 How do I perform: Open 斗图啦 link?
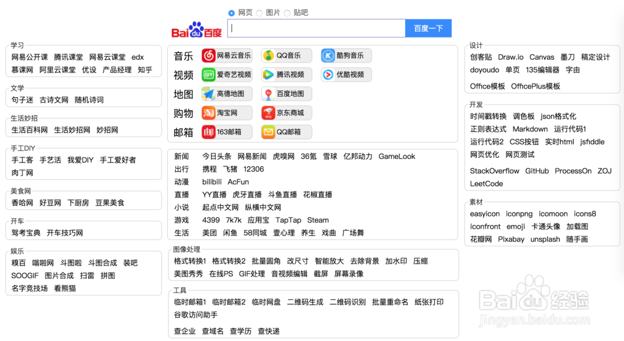coord(71,263)
